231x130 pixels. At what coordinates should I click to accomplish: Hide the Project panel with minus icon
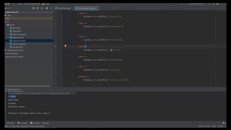(x=51, y=8)
